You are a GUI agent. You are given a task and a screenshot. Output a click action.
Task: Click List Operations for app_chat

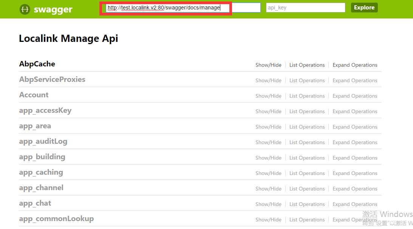[x=307, y=204]
